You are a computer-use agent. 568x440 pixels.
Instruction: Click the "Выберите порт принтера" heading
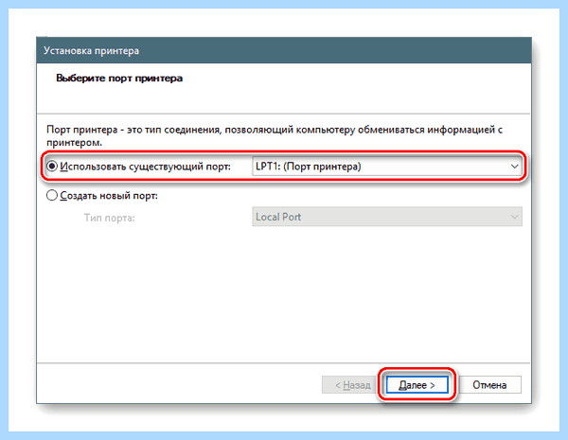(x=119, y=79)
